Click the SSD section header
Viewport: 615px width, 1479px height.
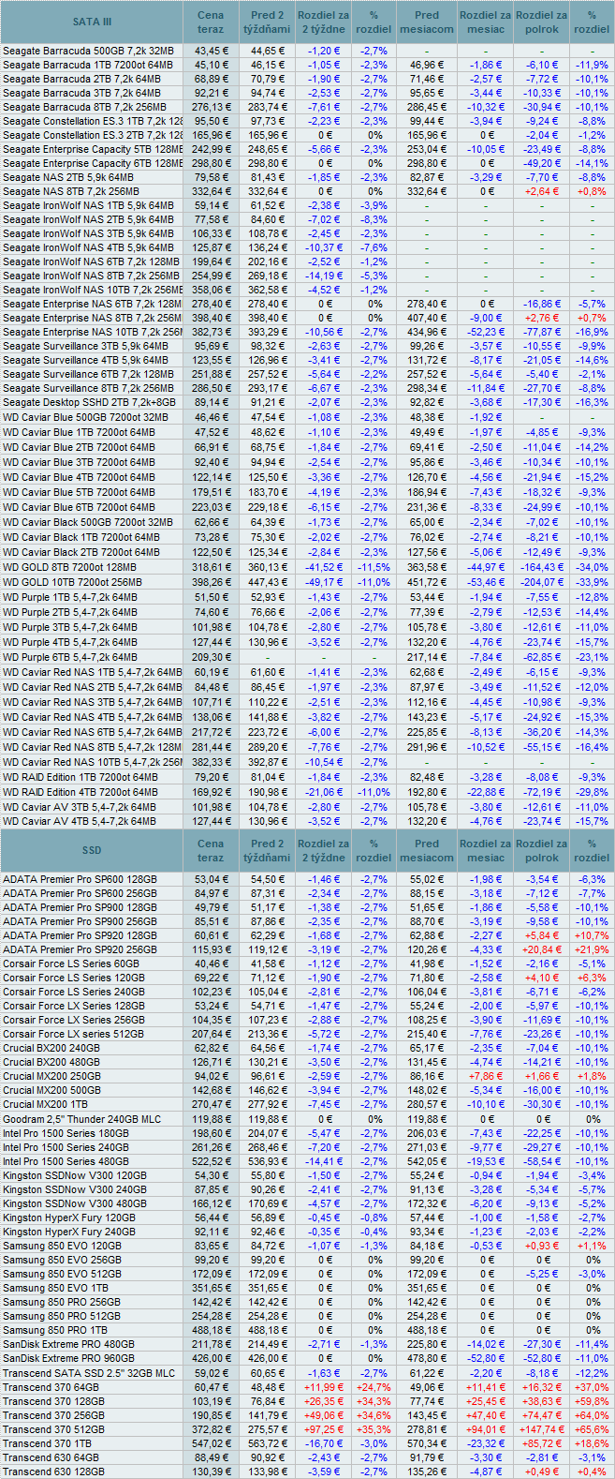(x=92, y=850)
